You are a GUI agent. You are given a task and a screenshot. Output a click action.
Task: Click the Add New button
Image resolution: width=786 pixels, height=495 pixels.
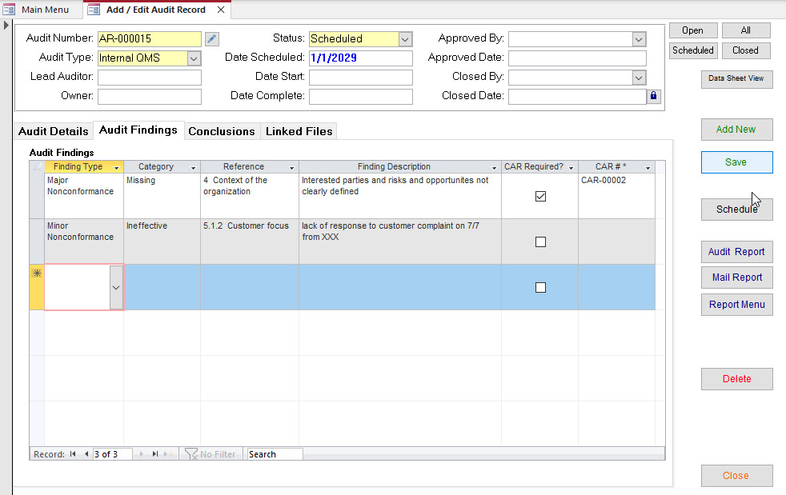[x=736, y=130]
